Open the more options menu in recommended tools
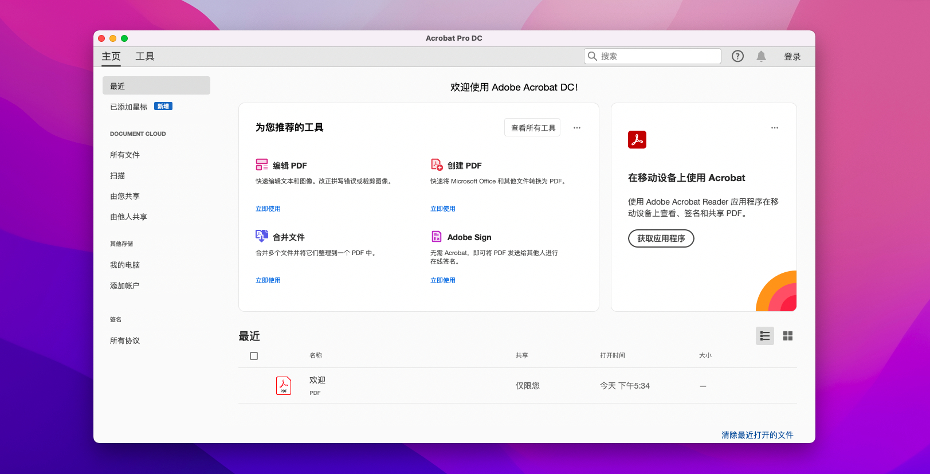Image resolution: width=930 pixels, height=474 pixels. (577, 128)
